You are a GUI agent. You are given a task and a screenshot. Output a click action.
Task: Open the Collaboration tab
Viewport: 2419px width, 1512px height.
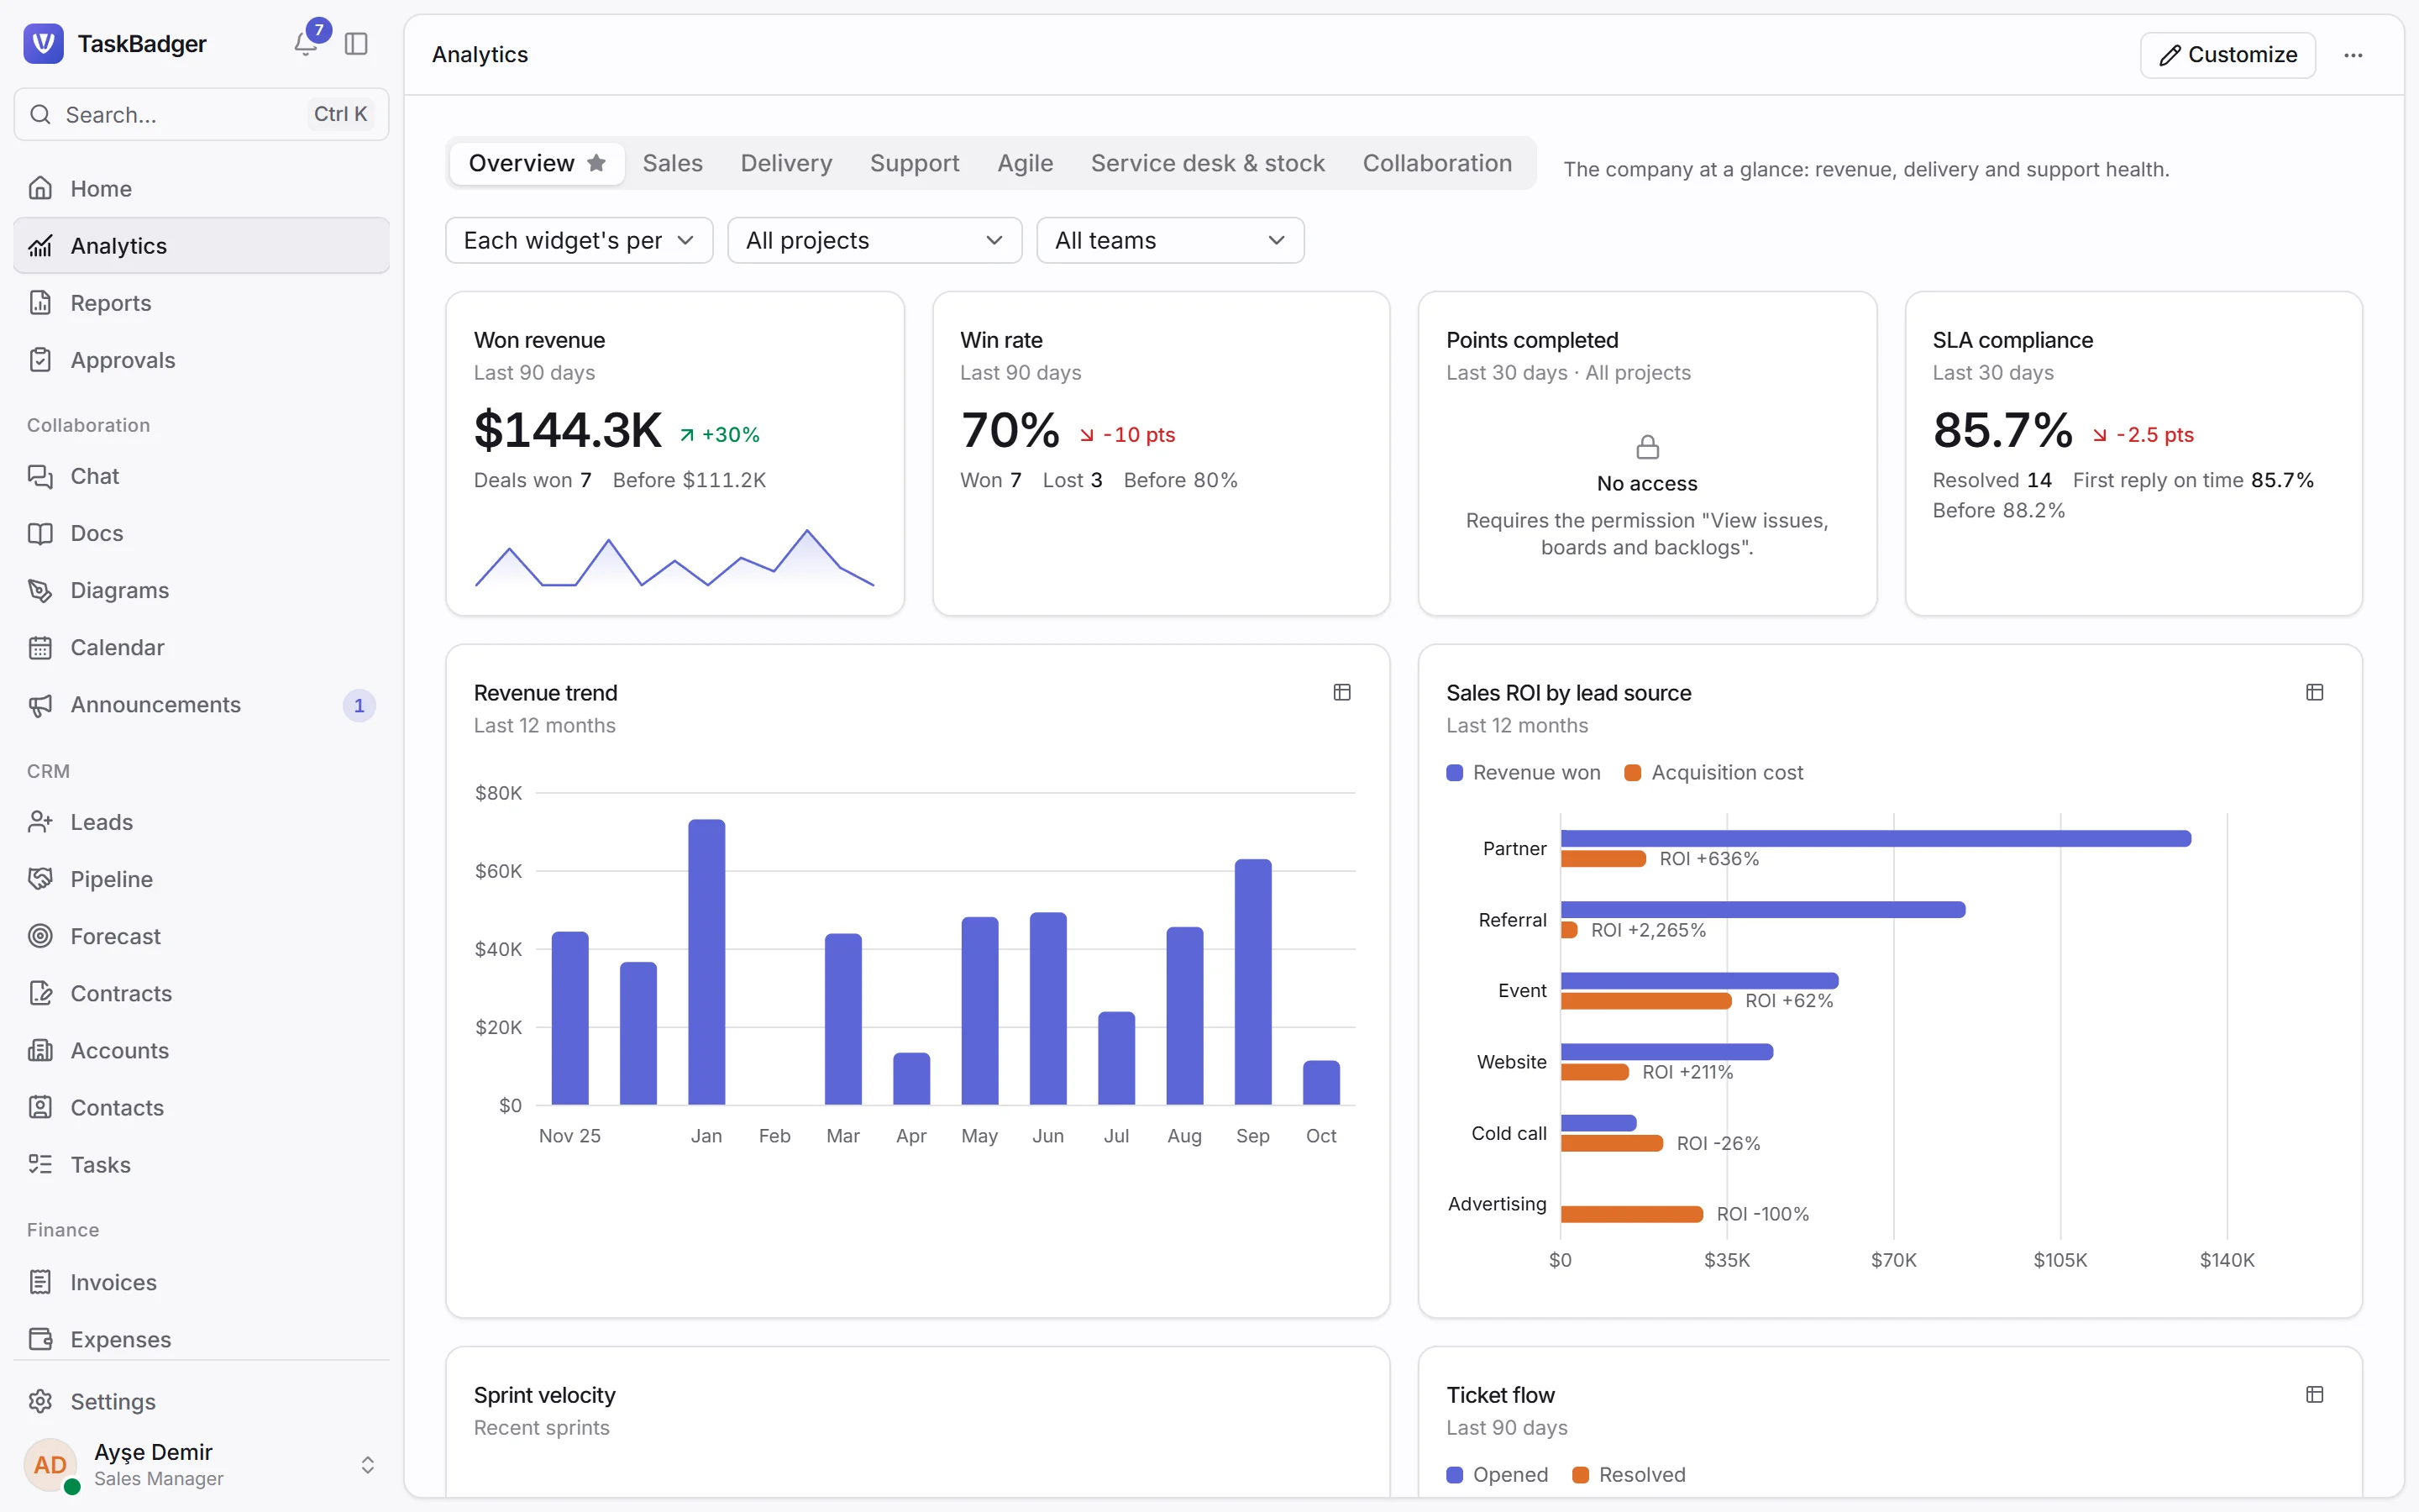[x=1436, y=163]
